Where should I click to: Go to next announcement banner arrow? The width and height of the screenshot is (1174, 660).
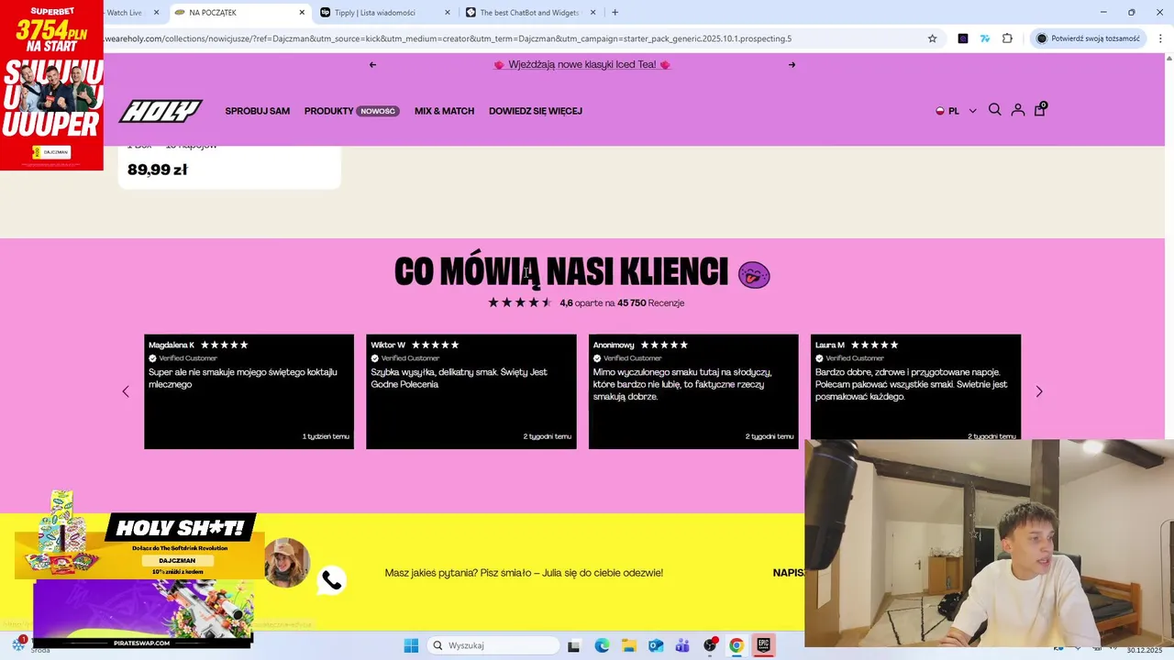coord(792,65)
